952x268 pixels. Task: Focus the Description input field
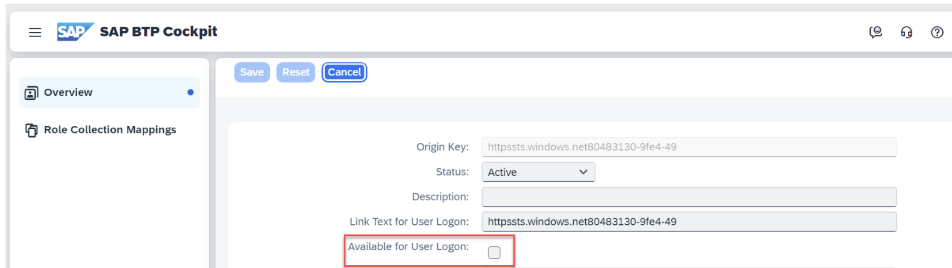(x=689, y=197)
